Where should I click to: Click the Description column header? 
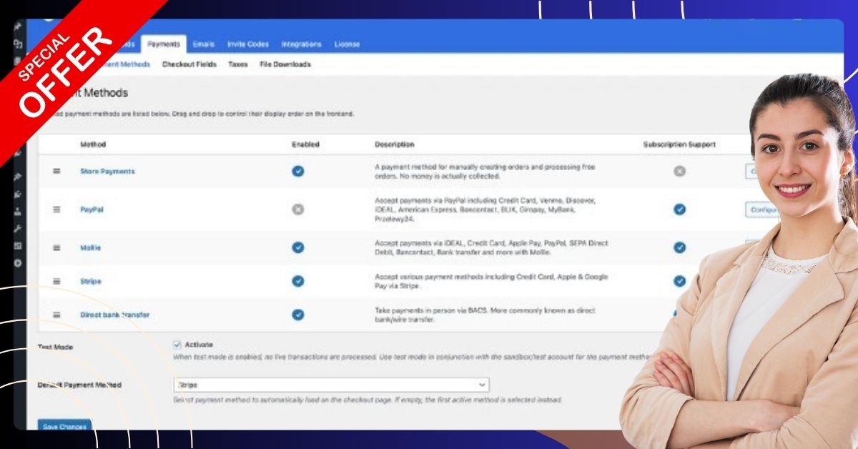395,144
